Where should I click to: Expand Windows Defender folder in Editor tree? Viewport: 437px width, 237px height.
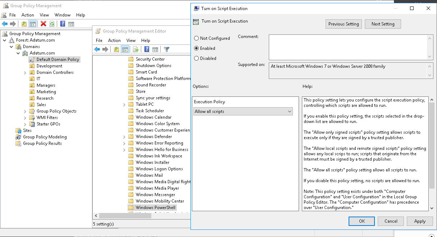click(124, 137)
